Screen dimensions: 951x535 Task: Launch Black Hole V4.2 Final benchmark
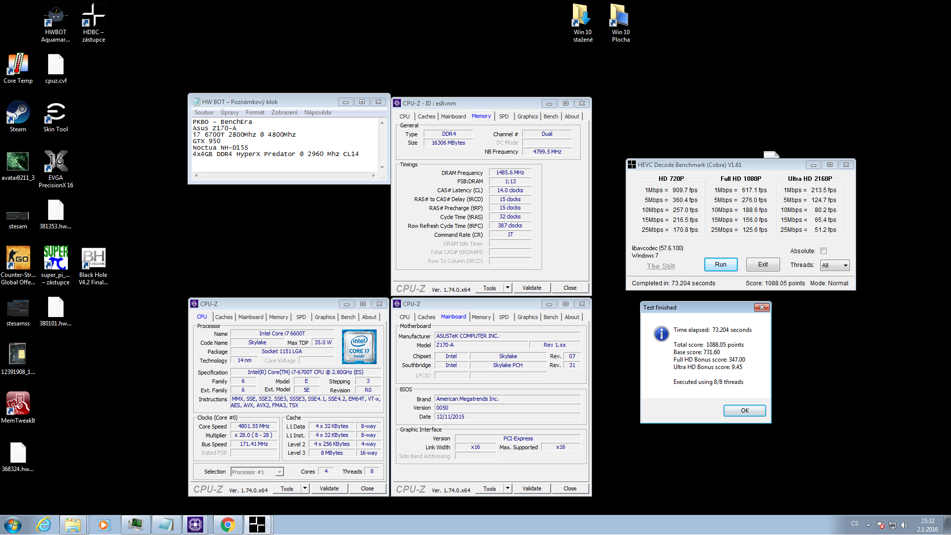(93, 266)
